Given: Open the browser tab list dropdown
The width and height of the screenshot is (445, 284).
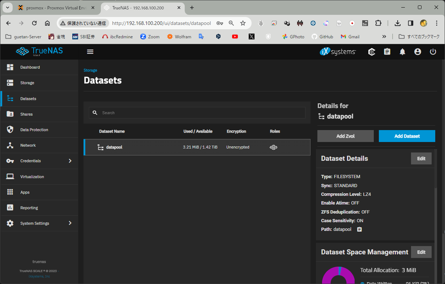Looking at the screenshot, I should click(7, 8).
